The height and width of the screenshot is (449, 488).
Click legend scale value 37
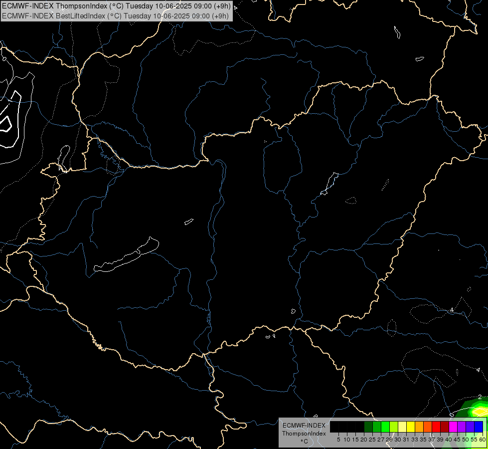[x=432, y=440]
